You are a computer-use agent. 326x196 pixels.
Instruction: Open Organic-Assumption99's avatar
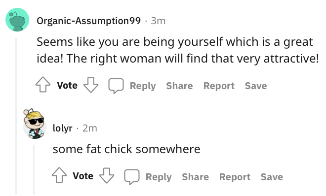point(17,20)
